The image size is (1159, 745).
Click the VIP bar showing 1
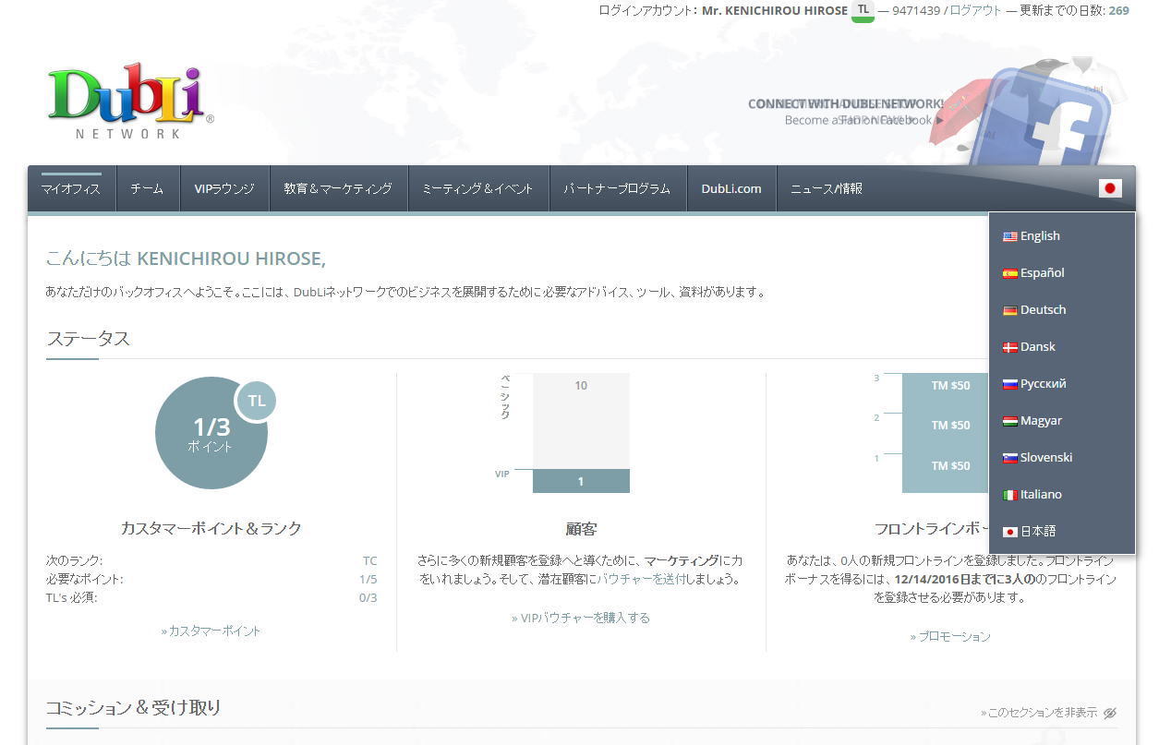click(581, 481)
